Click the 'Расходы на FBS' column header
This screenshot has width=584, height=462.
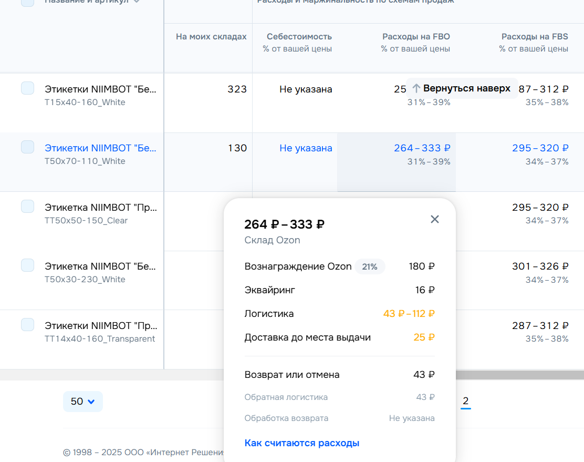click(x=535, y=37)
